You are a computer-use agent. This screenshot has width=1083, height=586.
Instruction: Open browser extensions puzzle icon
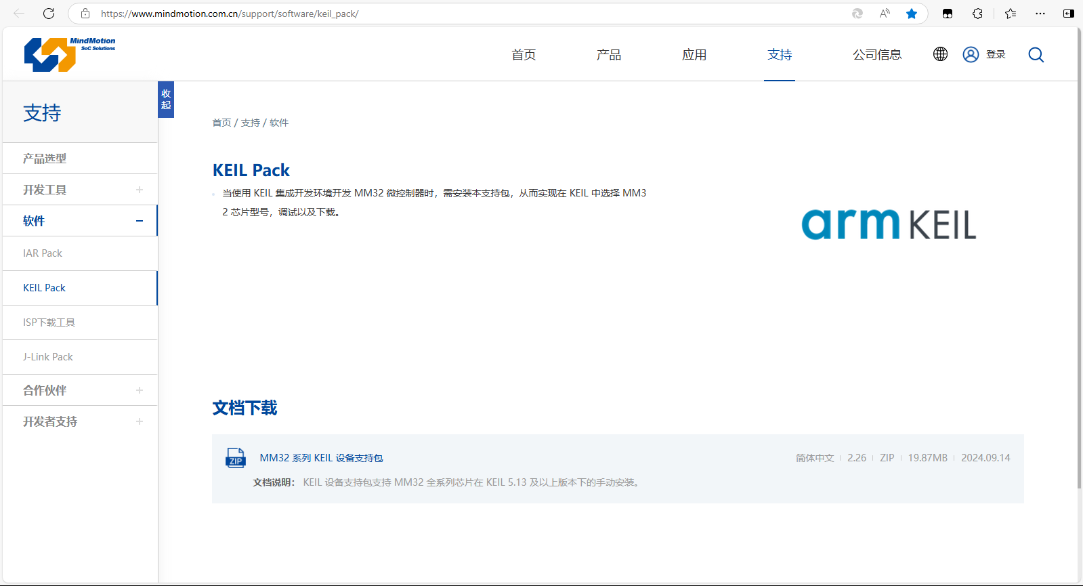977,14
